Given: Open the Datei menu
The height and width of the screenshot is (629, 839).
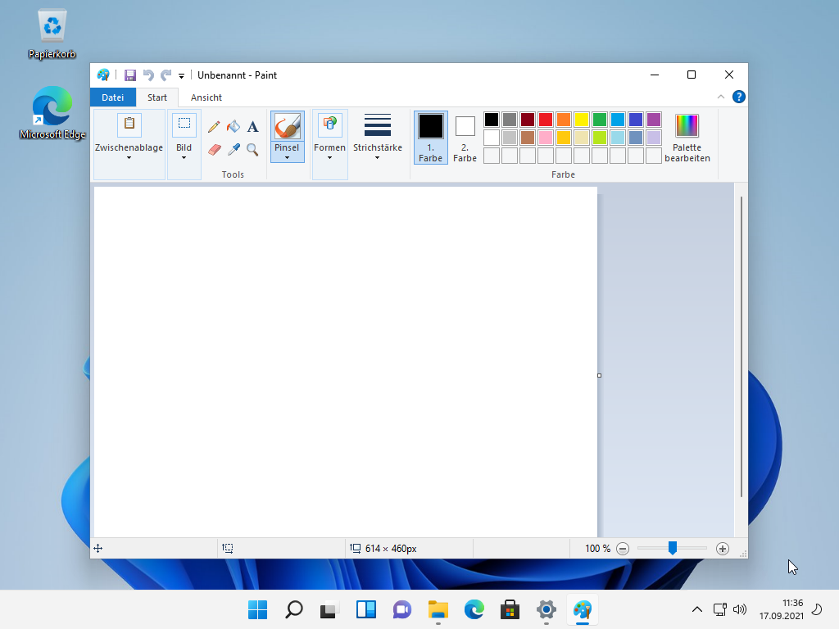Looking at the screenshot, I should [x=113, y=97].
